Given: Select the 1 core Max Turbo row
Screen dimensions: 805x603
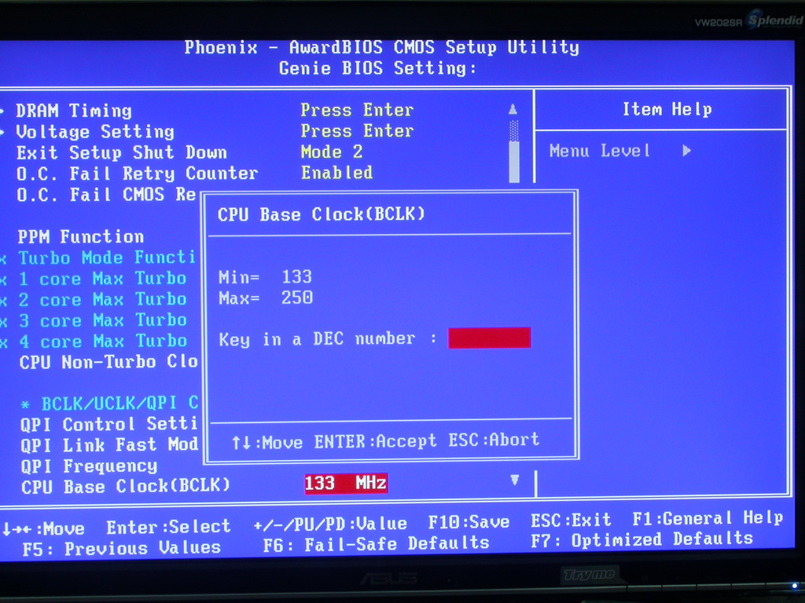Looking at the screenshot, I should (103, 279).
